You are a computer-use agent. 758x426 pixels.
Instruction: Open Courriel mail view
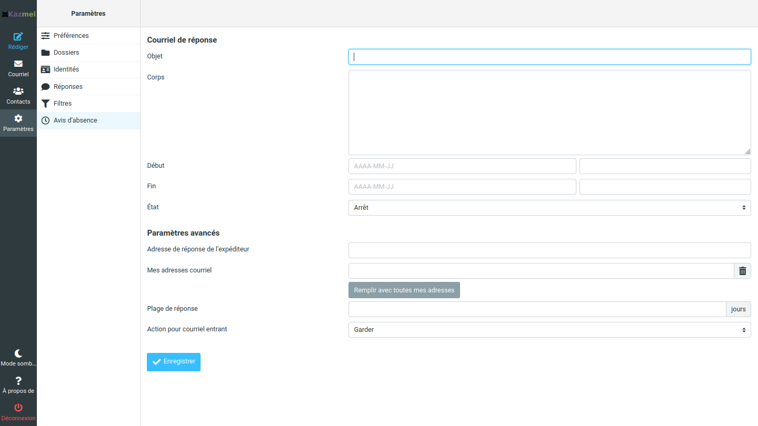[18, 64]
